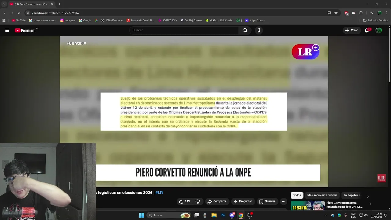Screen dimensions: 391x220
Task: Dislike the video with thumbs down
Action: (198, 201)
